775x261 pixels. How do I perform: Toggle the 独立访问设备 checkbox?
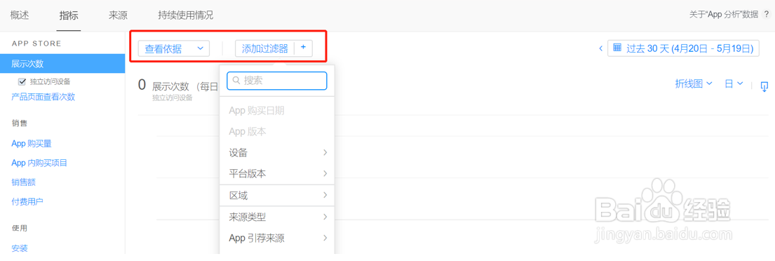click(21, 81)
